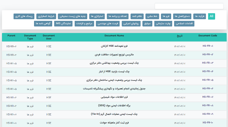Filter by مراجع و الزامات
This screenshot has height=127, width=228.
pyautogui.click(x=84, y=23)
